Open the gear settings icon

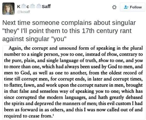point(114,7)
